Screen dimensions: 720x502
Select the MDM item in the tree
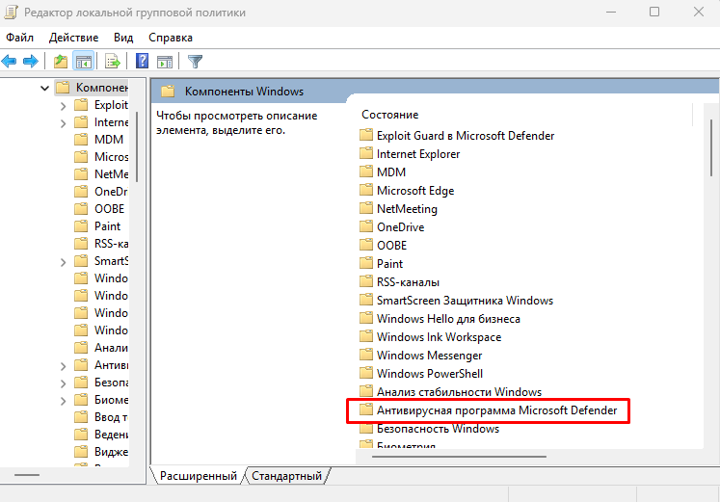click(x=100, y=140)
